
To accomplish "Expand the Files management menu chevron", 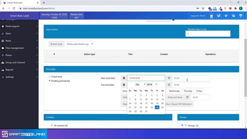I will point(37,48).
